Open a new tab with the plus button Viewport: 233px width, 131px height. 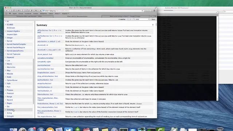(x=151, y=16)
